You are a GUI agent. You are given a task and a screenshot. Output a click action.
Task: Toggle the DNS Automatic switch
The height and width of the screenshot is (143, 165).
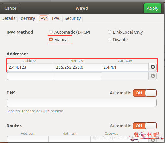tap(145, 93)
